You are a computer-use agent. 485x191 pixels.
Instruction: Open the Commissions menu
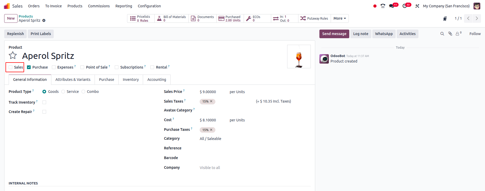point(99,6)
